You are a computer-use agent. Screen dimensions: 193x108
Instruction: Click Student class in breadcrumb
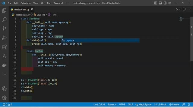(41, 15)
